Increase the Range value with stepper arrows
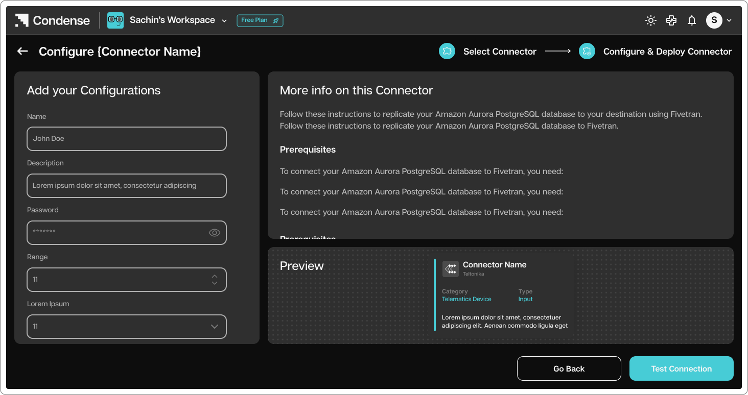Viewport: 748px width, 395px height. pyautogui.click(x=215, y=277)
